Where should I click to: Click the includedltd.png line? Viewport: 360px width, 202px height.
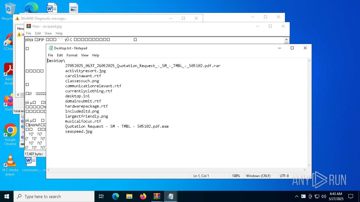[x=82, y=111]
